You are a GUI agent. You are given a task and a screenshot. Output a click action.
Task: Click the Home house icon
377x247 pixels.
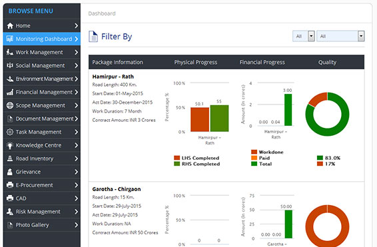click(10, 26)
